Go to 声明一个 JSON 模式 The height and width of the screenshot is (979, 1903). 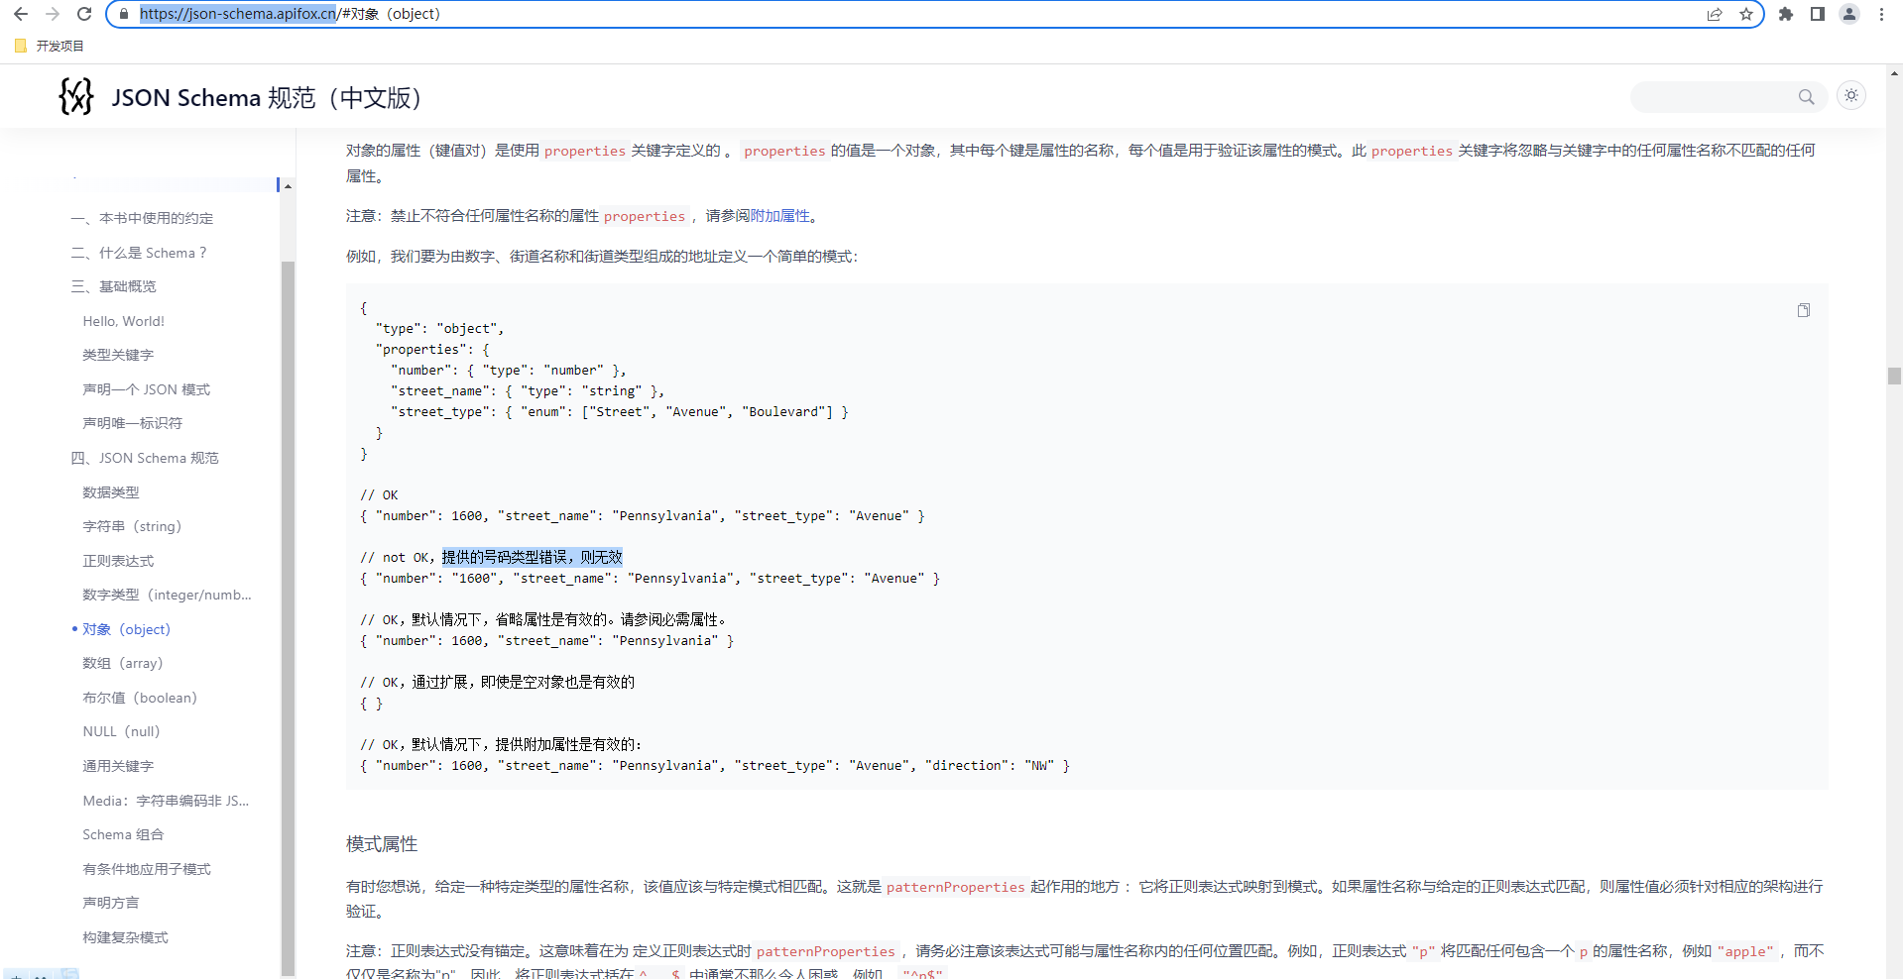point(146,389)
